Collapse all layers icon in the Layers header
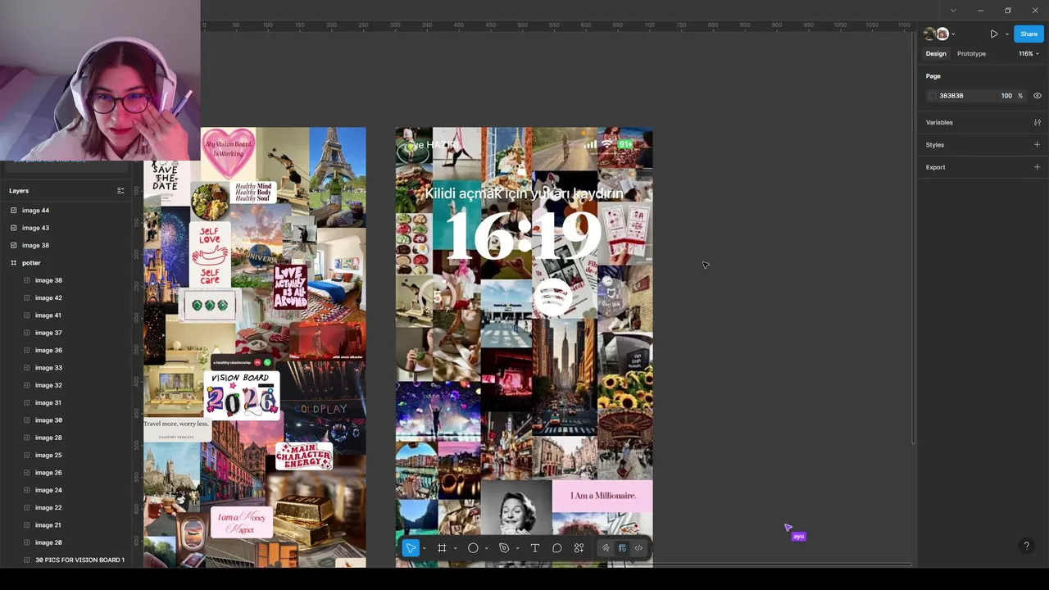1049x590 pixels. (120, 191)
